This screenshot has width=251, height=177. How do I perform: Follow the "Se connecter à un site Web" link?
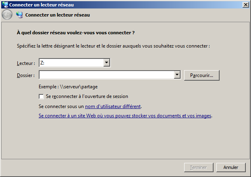point(125,116)
